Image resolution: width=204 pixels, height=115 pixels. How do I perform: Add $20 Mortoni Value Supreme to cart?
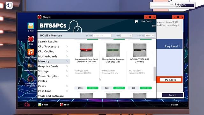tap(119, 88)
